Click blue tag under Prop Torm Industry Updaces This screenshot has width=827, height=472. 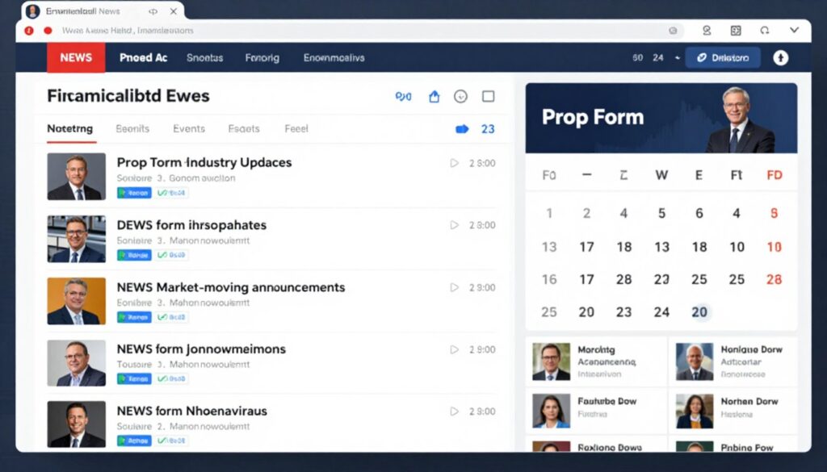[134, 193]
